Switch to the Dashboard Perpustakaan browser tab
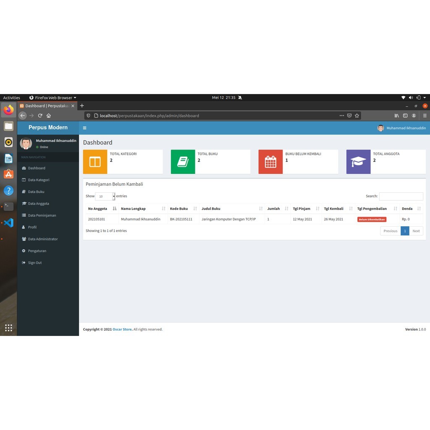The image size is (430, 430). pyautogui.click(x=46, y=105)
